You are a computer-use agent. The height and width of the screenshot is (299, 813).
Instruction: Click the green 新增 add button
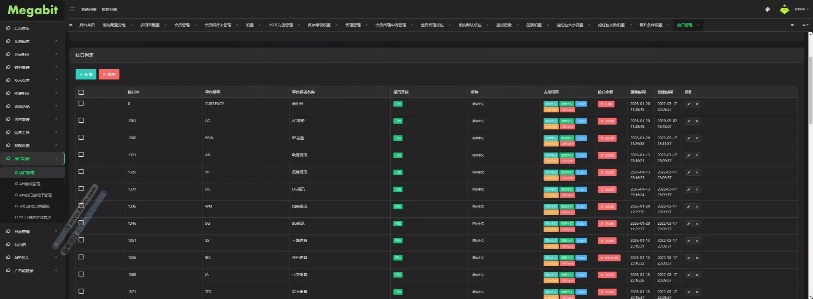86,74
